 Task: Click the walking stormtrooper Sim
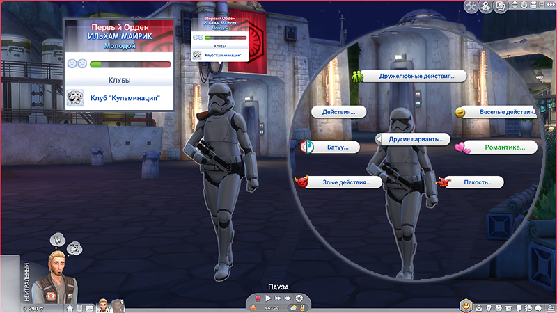coord(221,181)
